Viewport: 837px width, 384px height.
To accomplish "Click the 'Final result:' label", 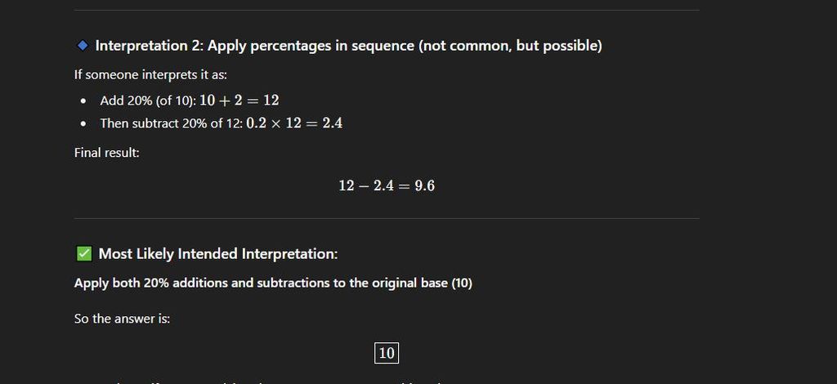I will click(x=106, y=152).
